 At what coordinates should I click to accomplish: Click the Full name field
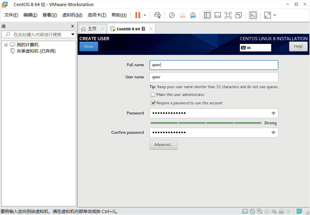(x=214, y=65)
